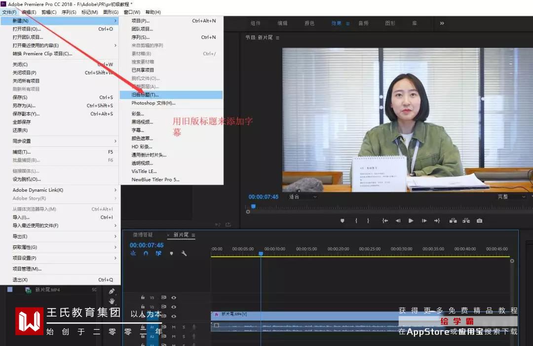
Task: Step forward one frame
Action: coord(424,221)
